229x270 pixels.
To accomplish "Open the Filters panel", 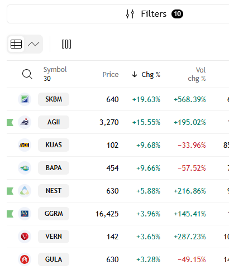I will point(155,14).
